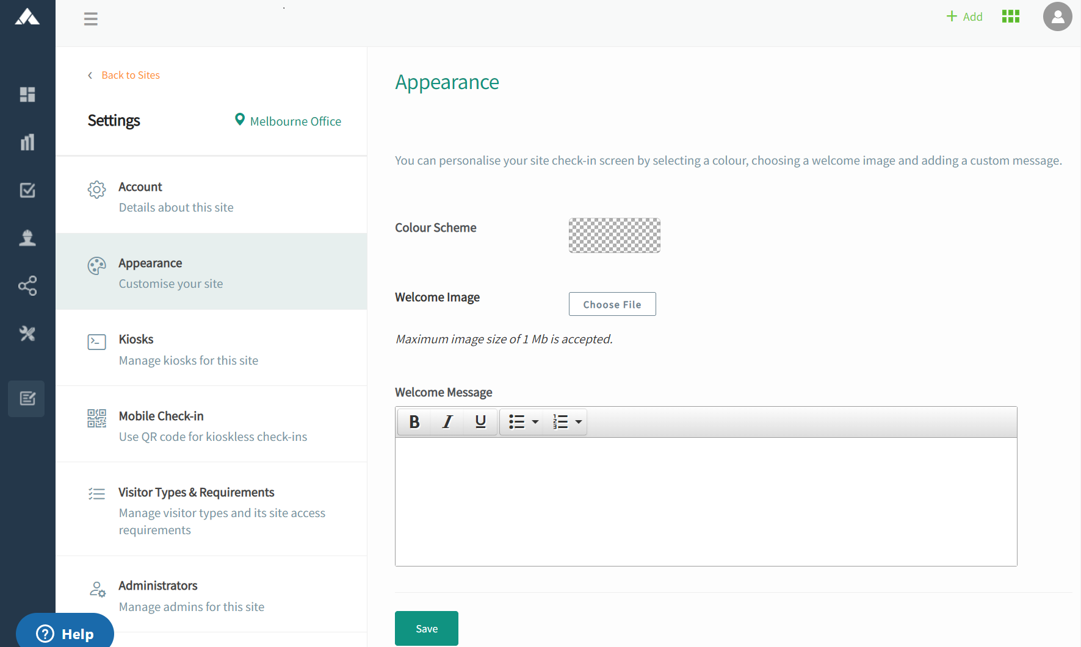
Task: Open the Colour Scheme swatch picker
Action: (x=614, y=235)
